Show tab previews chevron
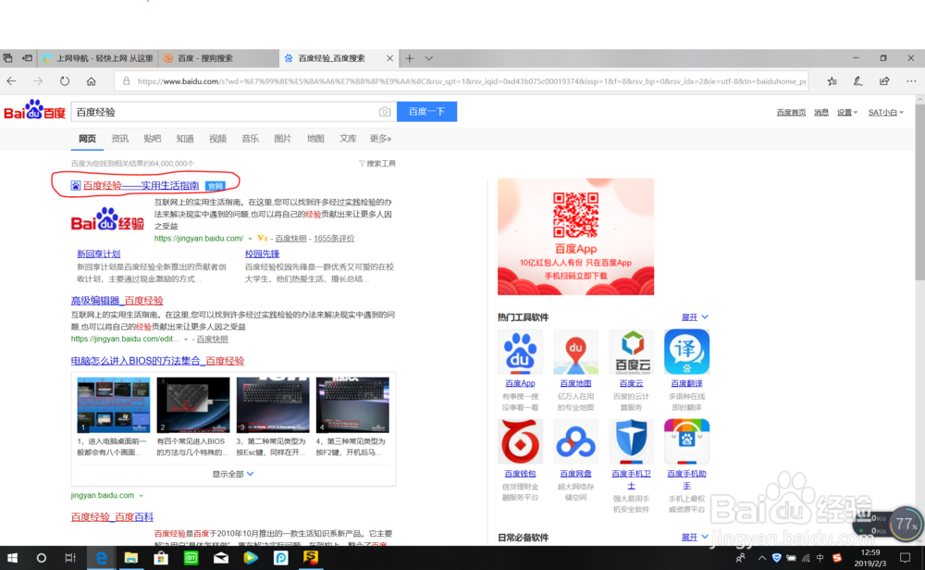The width and height of the screenshot is (925, 570). pyautogui.click(x=429, y=58)
